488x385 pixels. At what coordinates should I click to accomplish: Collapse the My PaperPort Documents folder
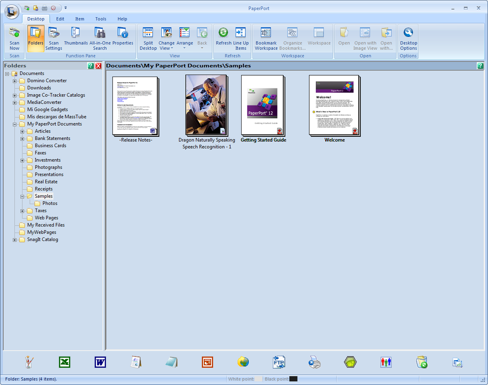[x=15, y=124]
